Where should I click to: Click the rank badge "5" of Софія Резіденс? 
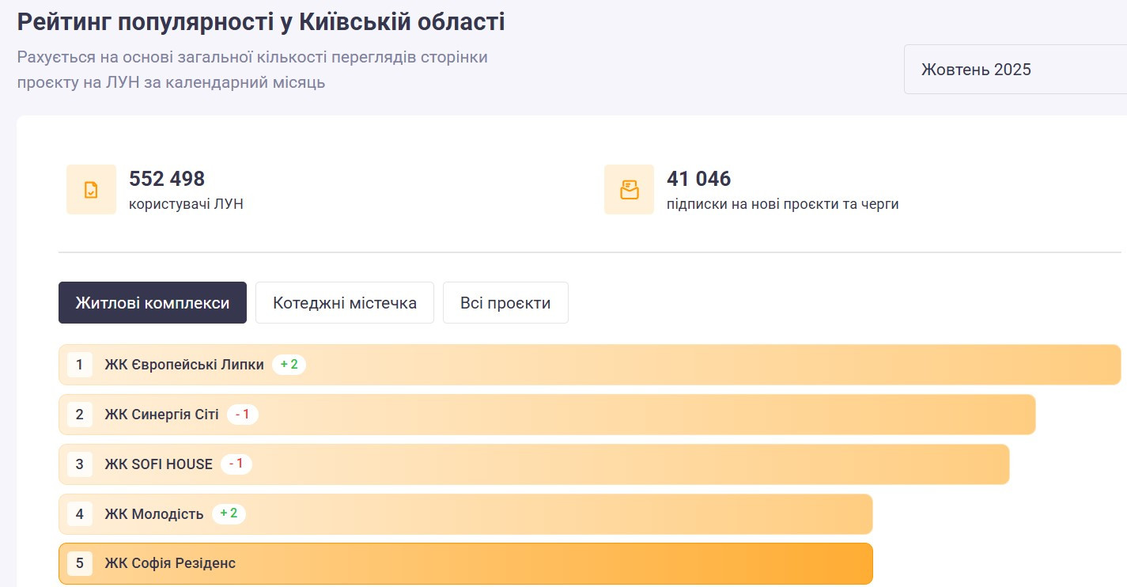[x=79, y=563]
